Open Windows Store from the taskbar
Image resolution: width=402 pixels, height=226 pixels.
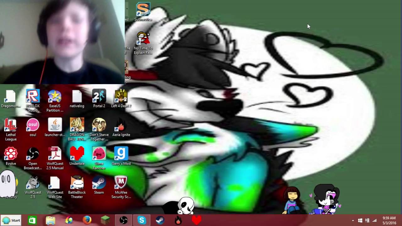(x=32, y=220)
